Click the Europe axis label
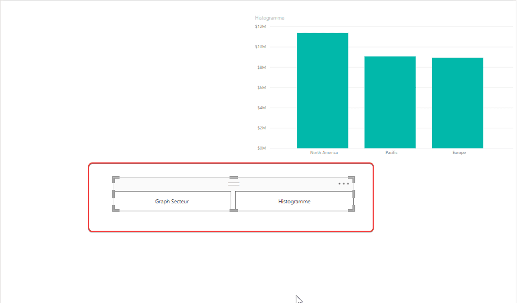The image size is (518, 303). coord(459,153)
